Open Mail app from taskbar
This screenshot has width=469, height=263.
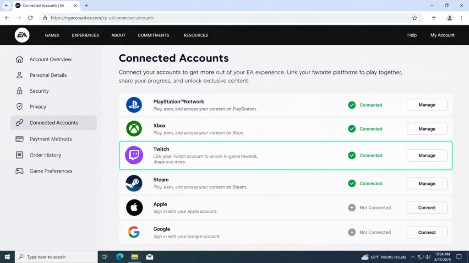click(x=150, y=257)
